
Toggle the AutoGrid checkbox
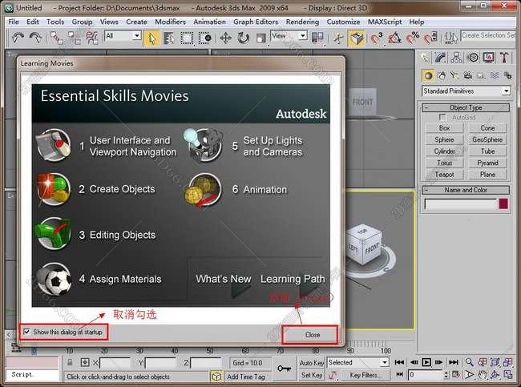[442, 117]
